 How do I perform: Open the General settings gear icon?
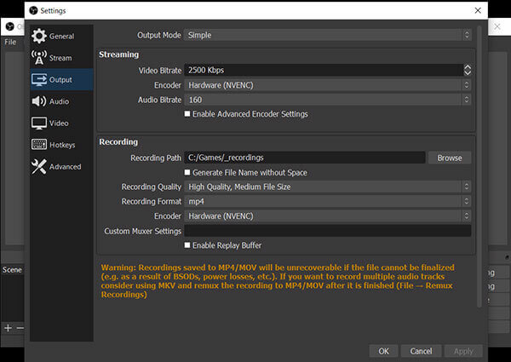(39, 36)
